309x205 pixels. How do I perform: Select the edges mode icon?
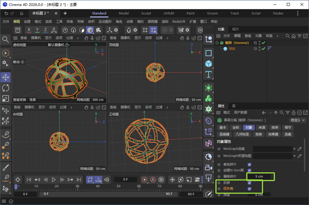(x=73, y=30)
